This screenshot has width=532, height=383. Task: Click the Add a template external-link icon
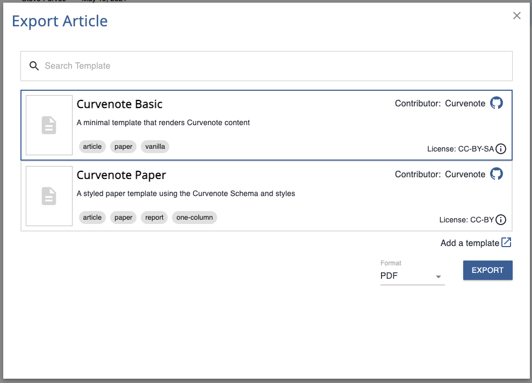pos(506,242)
